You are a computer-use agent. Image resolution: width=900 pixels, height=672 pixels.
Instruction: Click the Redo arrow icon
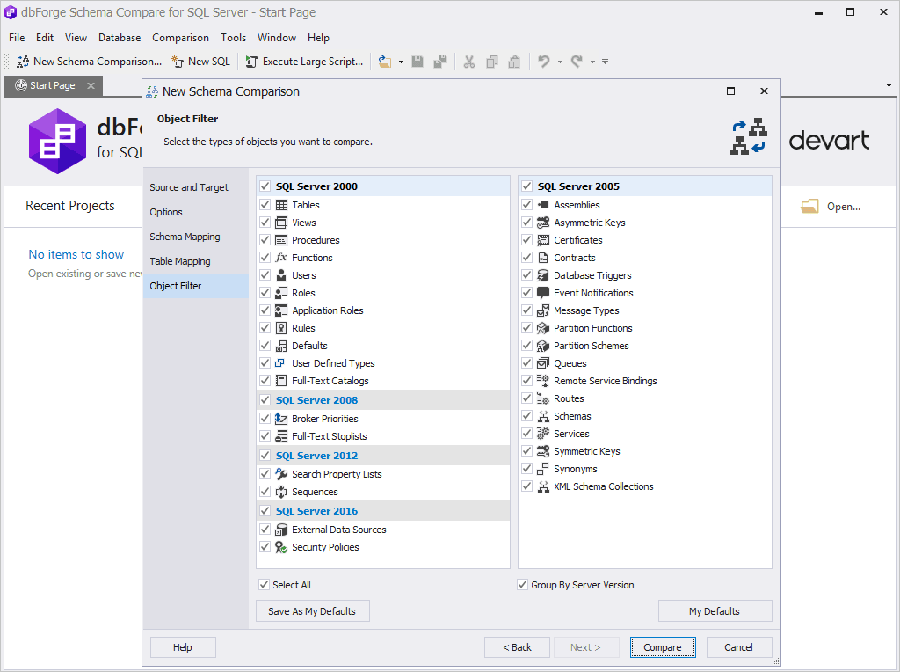577,62
